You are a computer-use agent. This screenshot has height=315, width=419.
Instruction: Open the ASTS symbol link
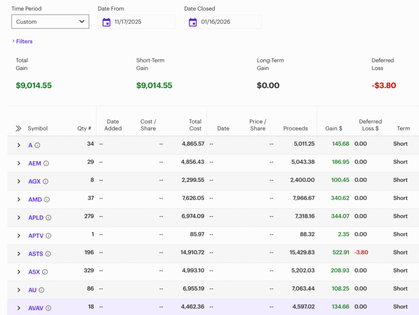36,254
